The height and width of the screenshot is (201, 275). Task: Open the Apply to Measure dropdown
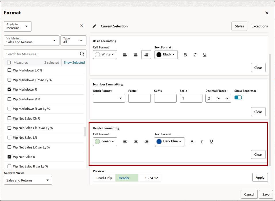pos(18,26)
